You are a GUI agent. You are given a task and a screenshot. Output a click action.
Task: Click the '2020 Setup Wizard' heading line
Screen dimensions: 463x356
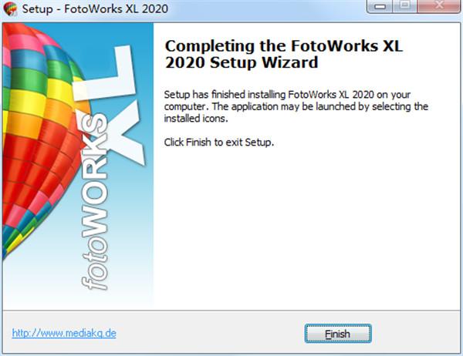tap(242, 62)
